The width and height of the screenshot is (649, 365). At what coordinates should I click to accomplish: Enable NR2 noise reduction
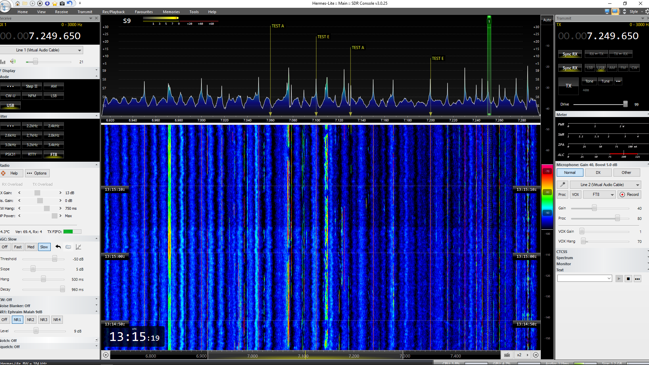[30, 320]
